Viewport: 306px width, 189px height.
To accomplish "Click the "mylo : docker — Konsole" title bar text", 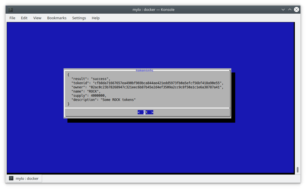I will click(x=153, y=9).
